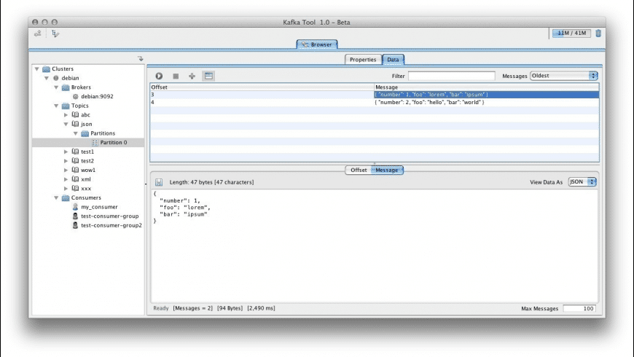Screen dimensions: 634x357
Task: Expand the xxx topic
Action: (x=66, y=189)
